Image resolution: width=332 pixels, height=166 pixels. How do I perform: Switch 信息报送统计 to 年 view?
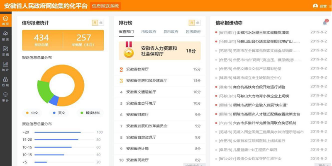tap(101, 23)
